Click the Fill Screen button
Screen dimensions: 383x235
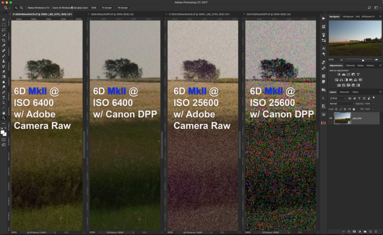(x=123, y=8)
